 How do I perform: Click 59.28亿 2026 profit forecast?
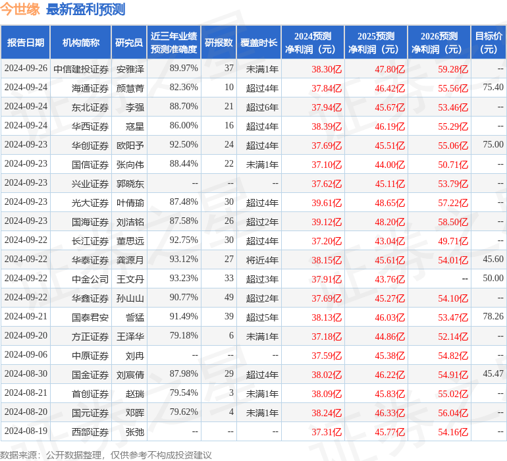click(x=453, y=69)
